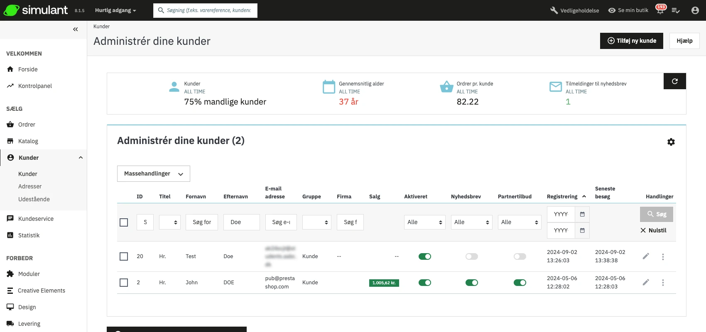706x332 pixels.
Task: Open the Hurtig adgang dropdown menu
Action: [115, 10]
